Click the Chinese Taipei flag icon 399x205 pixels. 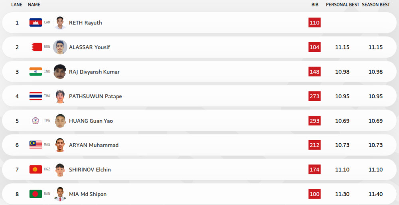(x=36, y=121)
